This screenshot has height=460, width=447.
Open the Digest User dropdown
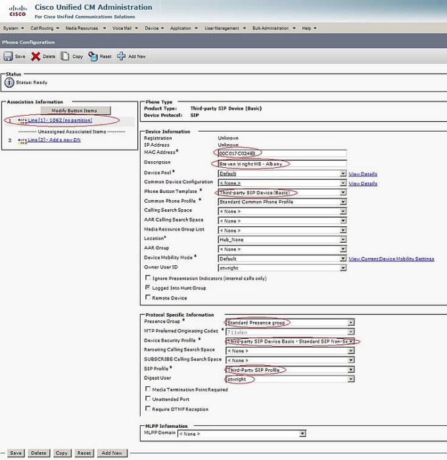coord(290,379)
